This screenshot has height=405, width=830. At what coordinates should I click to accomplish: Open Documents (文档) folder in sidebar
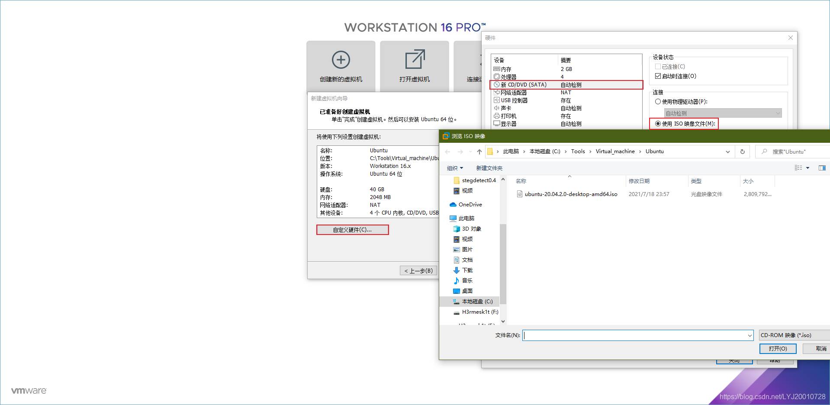[463, 260]
